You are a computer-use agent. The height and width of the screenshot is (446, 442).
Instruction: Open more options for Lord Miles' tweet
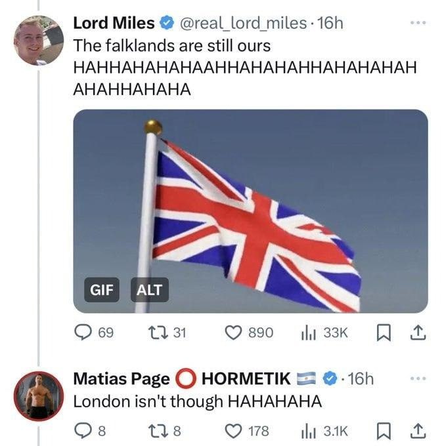coord(418,23)
